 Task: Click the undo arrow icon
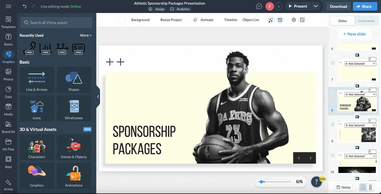[25, 6]
